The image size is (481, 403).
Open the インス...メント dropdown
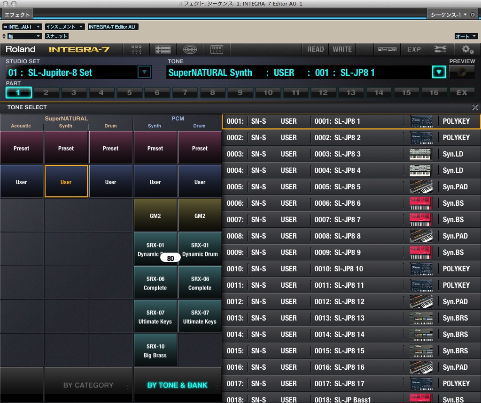65,27
